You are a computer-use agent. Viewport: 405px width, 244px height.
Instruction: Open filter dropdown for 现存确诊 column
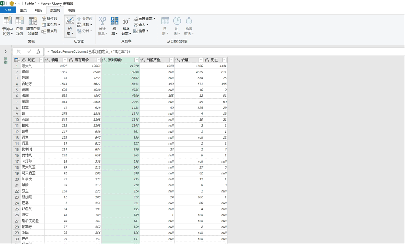point(98,60)
